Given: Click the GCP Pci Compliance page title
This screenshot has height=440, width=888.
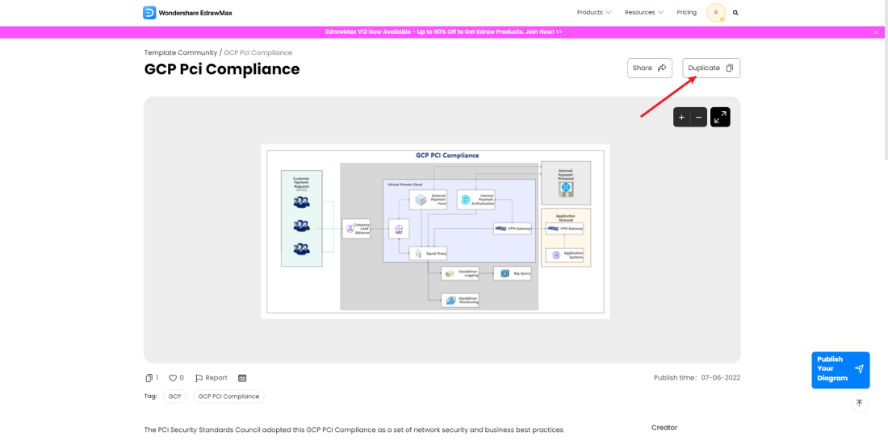Looking at the screenshot, I should (x=222, y=69).
